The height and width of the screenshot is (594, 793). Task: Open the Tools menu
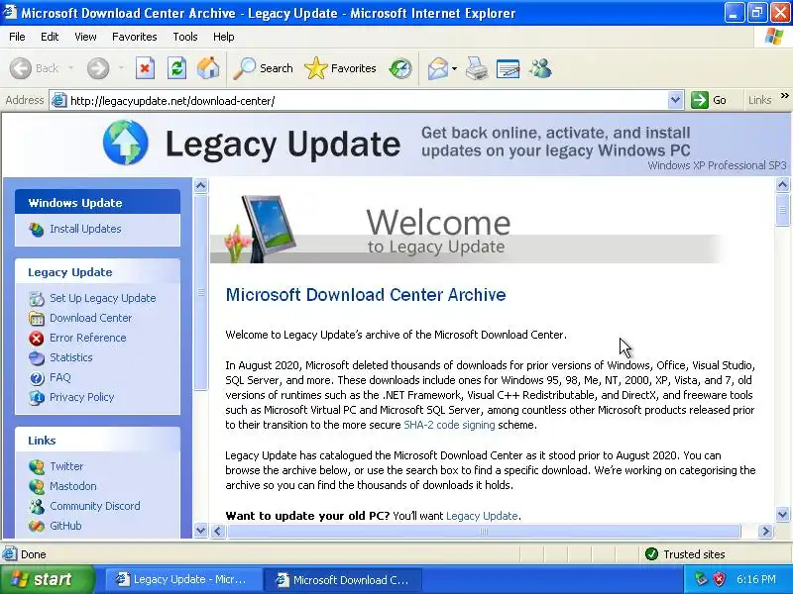(185, 37)
